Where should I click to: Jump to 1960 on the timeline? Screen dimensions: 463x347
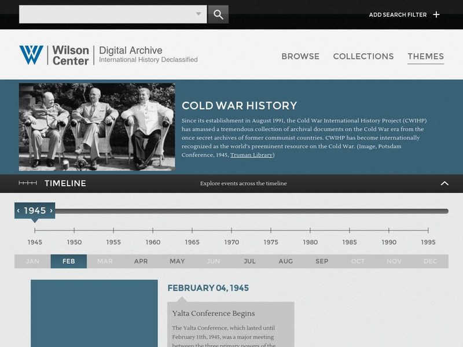point(153,242)
